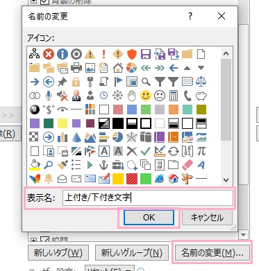Select the dollar sign in quotes icon
The width and height of the screenshot is (259, 271).
click(49, 110)
